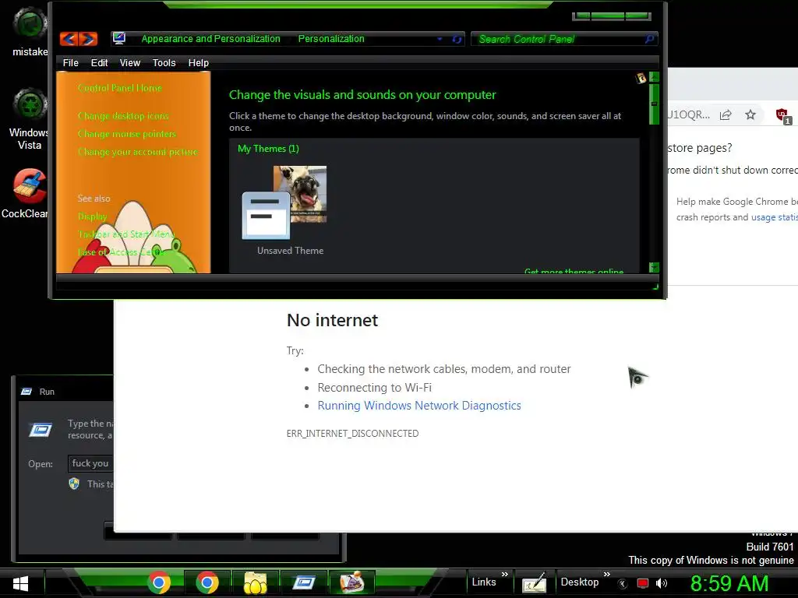Click Running Windows Network Diagnostics link
Image resolution: width=798 pixels, height=598 pixels.
coord(419,406)
